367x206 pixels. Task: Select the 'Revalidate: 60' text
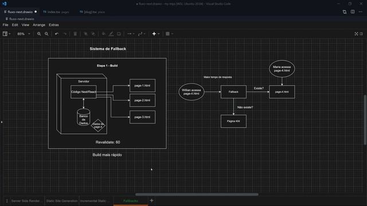point(108,142)
